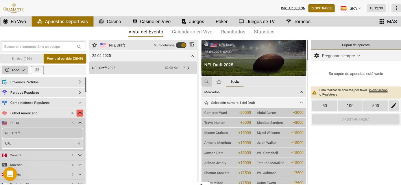
Task: Edit quick stake amounts with pencil icon
Action: 394,106
